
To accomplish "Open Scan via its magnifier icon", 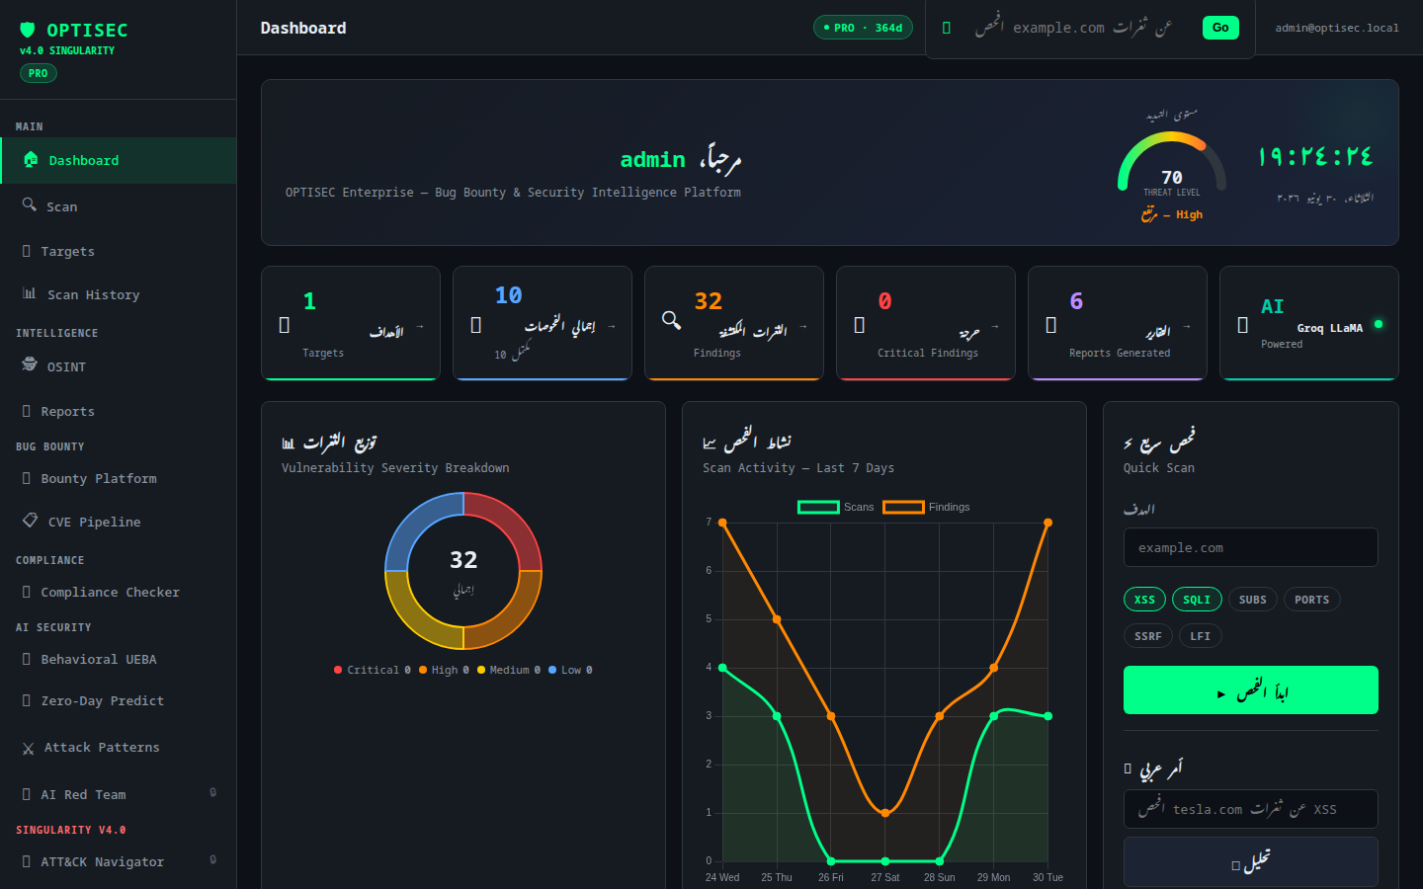I will [30, 204].
